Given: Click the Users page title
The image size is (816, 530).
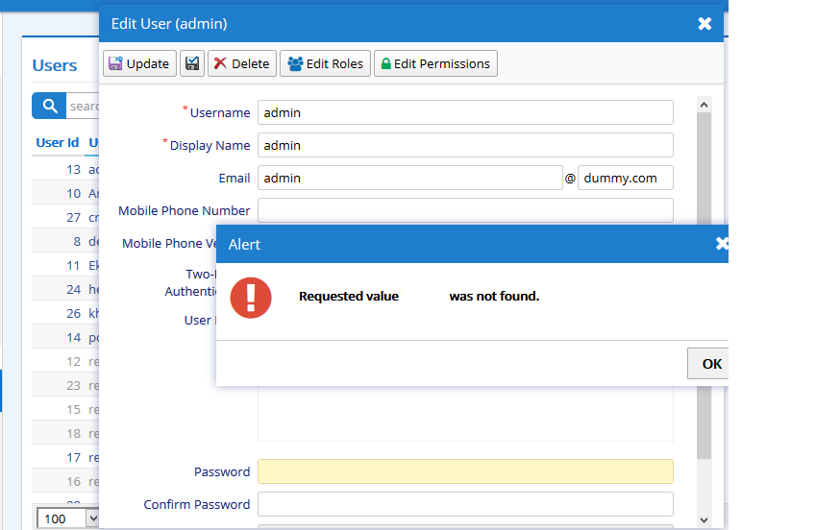Looking at the screenshot, I should click(55, 65).
